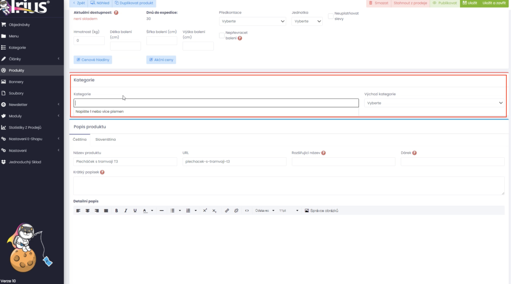Toggle the Neuplatňovat slevy checkbox

[331, 16]
